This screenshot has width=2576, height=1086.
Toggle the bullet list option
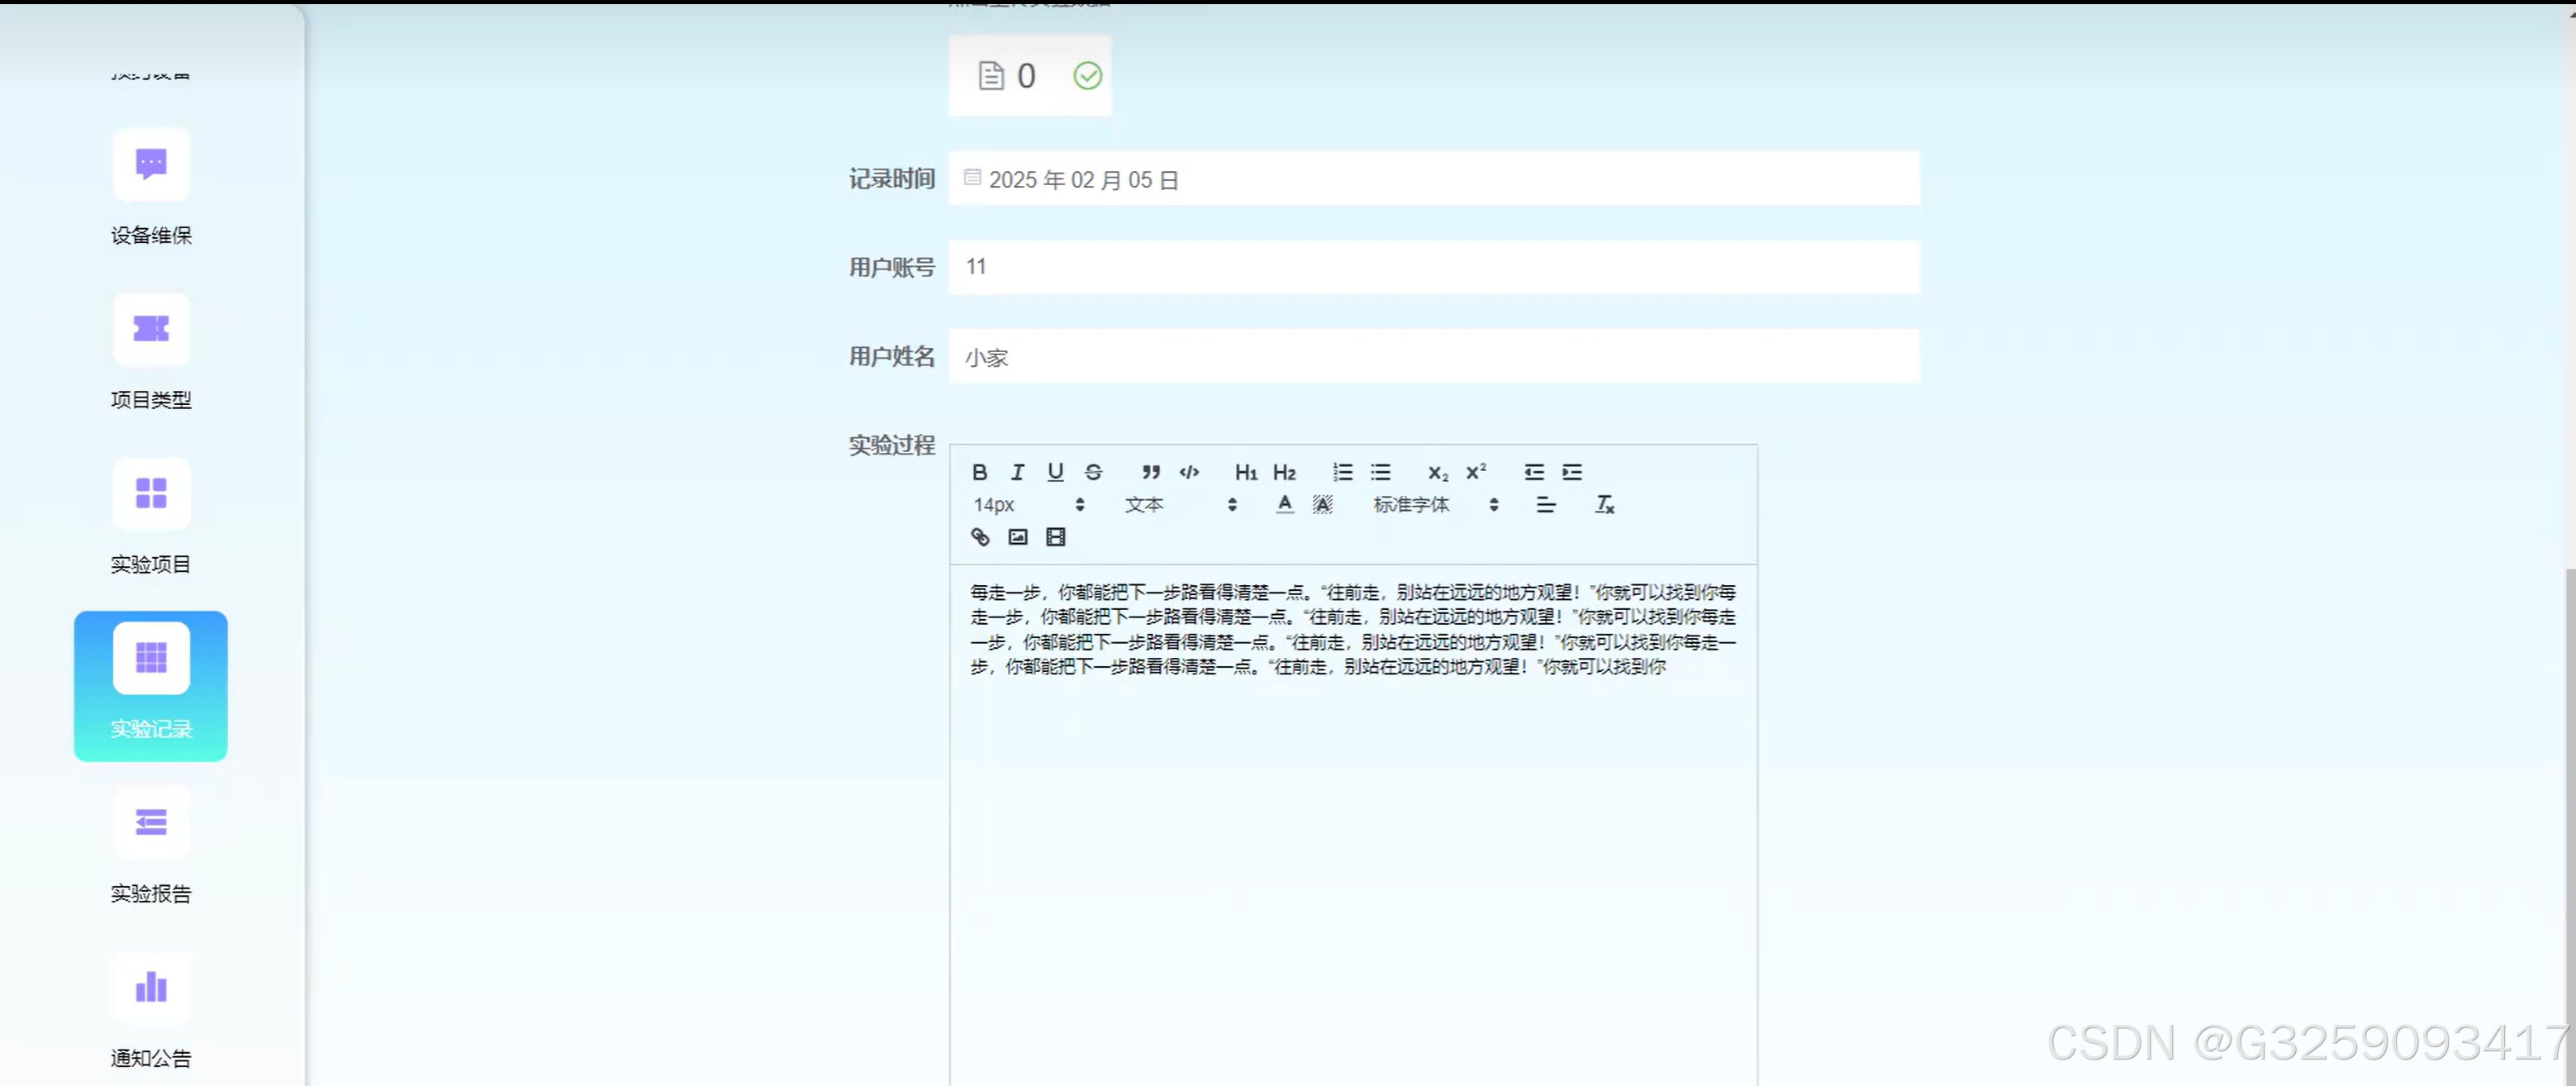click(x=1380, y=472)
